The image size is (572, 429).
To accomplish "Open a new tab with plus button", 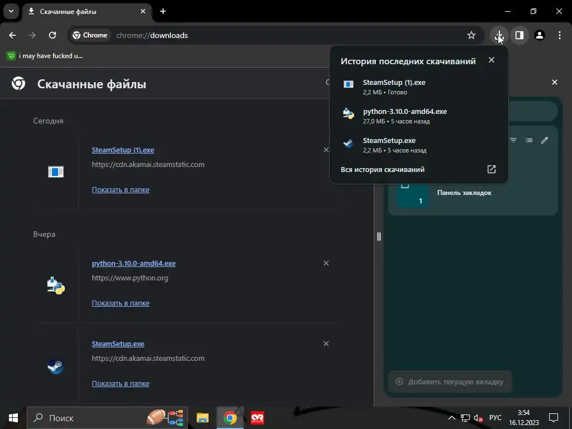I will [163, 11].
